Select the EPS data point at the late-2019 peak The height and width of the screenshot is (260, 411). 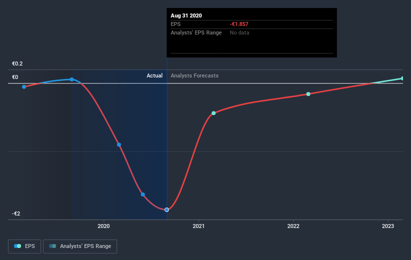(72, 79)
